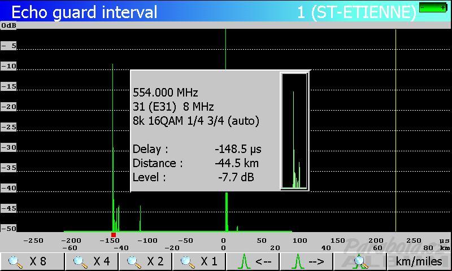Move to previous echo peak (<--)
Viewport: 452px width, 271px height.
(x=253, y=261)
